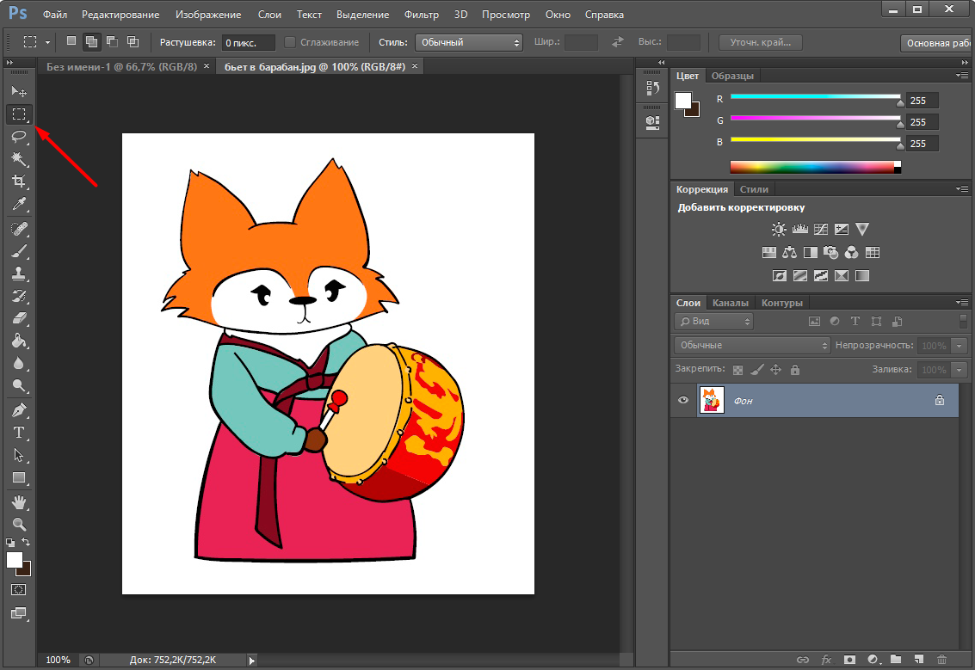Click the Растушевка input field
Viewport: 975px width, 670px height.
pyautogui.click(x=248, y=42)
